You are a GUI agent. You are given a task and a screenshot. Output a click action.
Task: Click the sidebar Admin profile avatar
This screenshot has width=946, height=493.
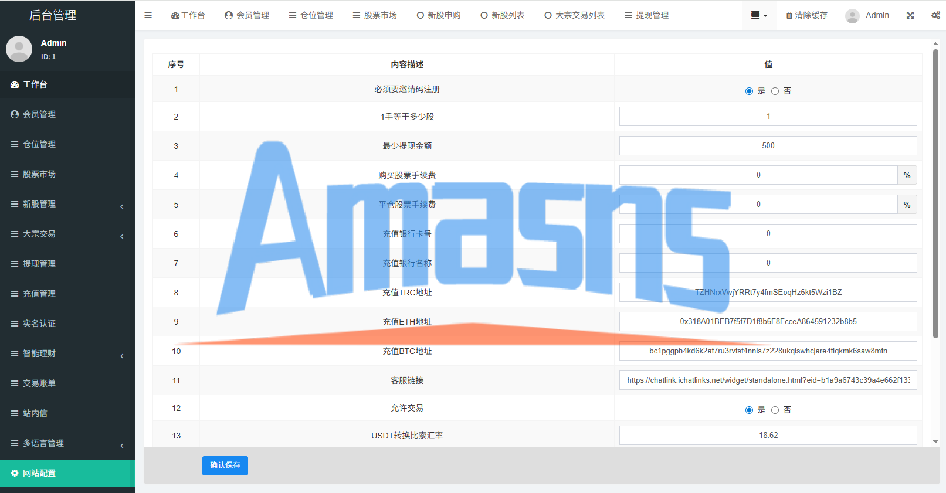(19, 49)
